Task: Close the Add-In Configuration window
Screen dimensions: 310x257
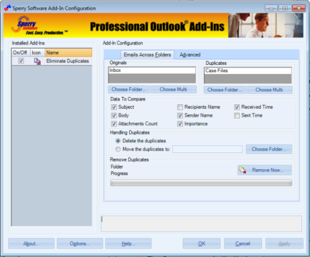Action: coord(299,8)
